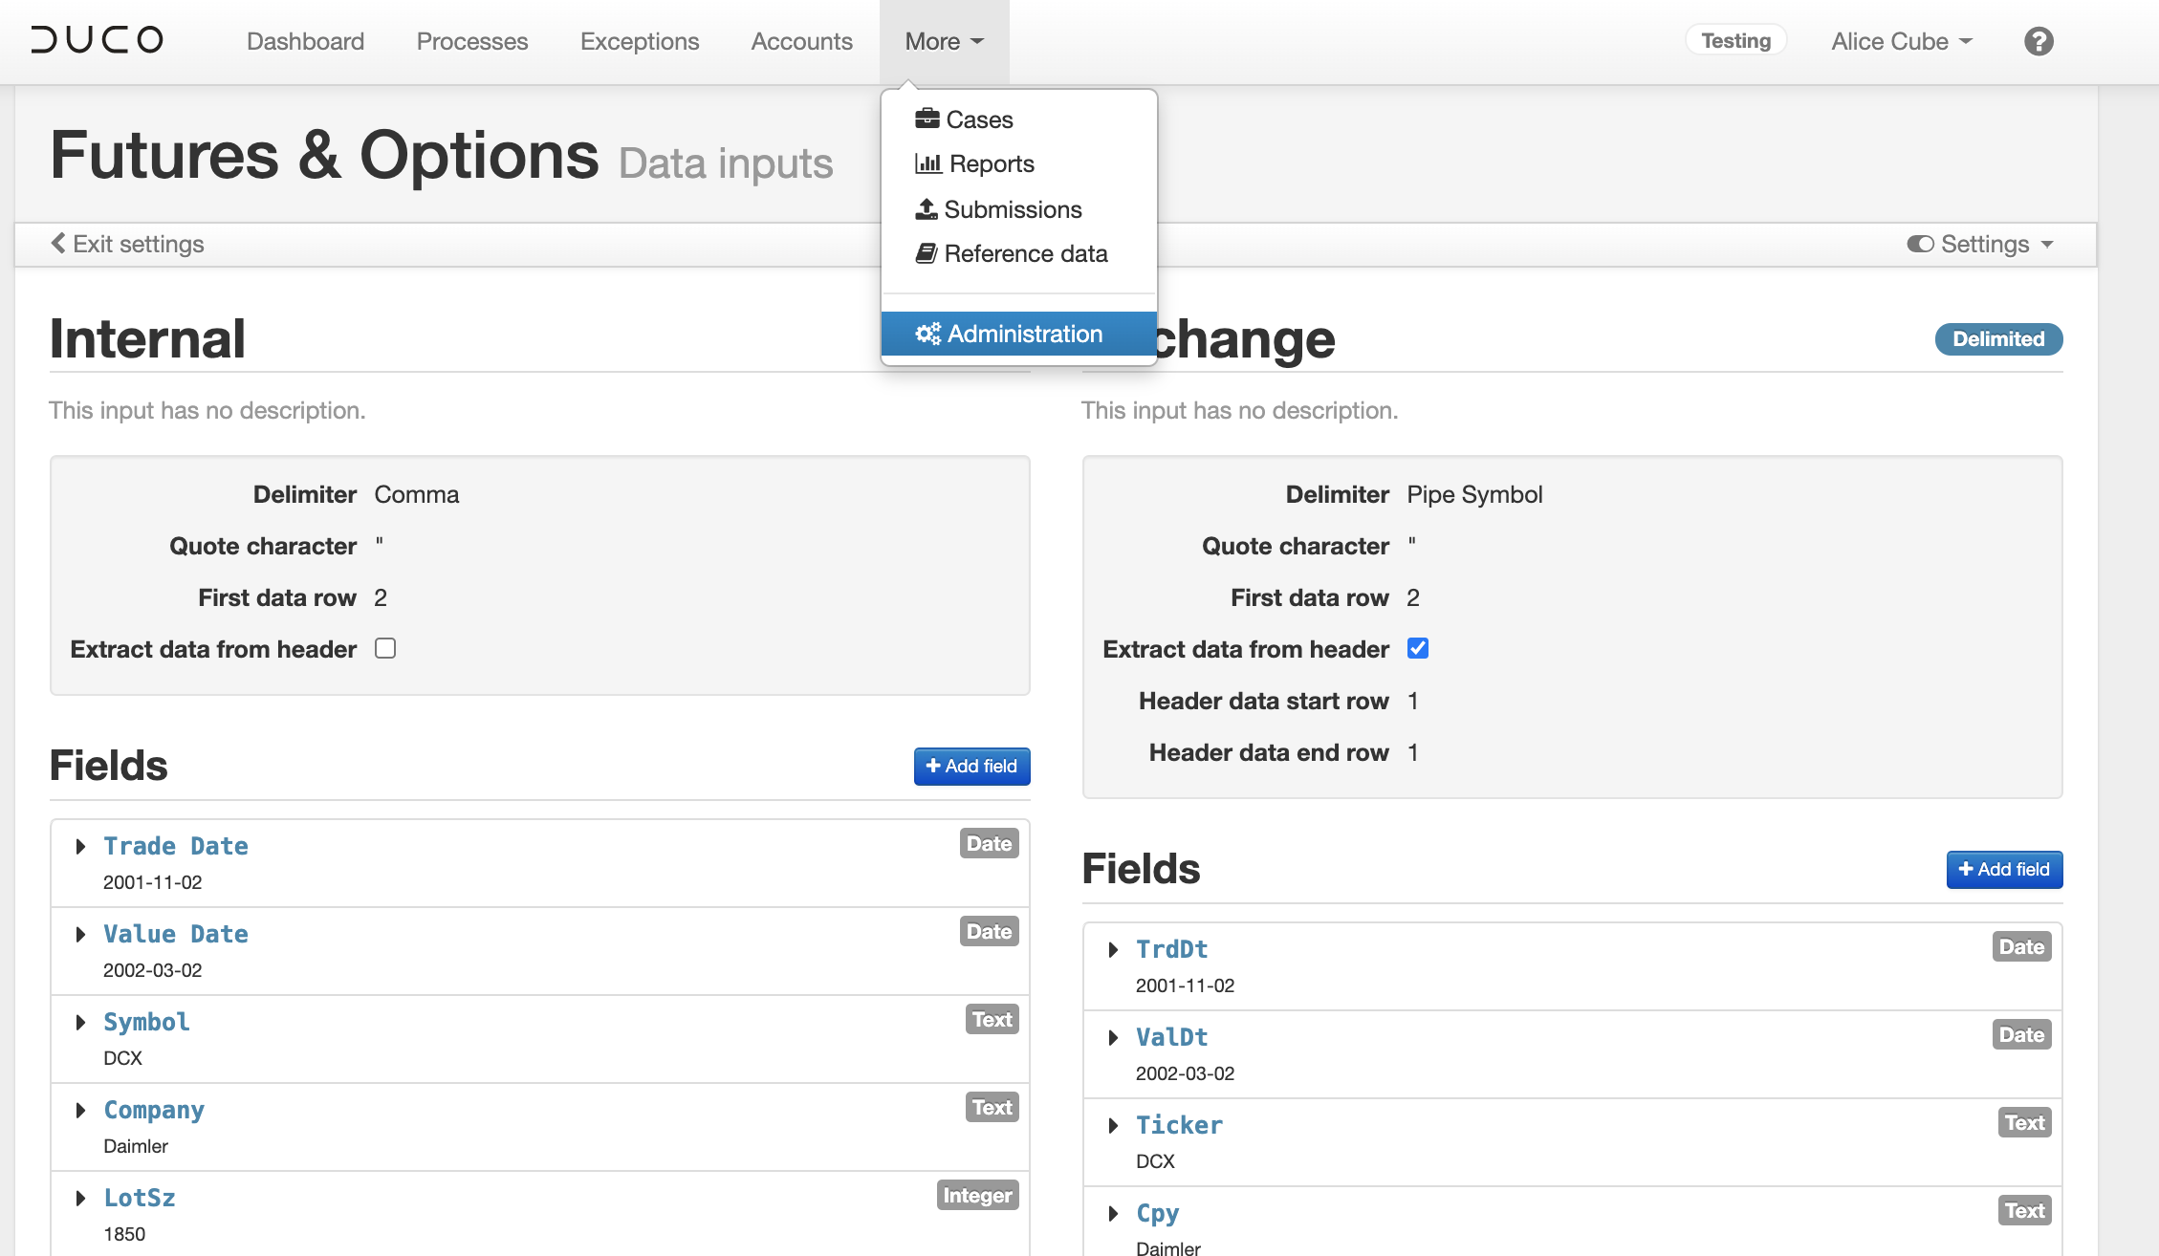Open the Cpy field link
2159x1256 pixels.
point(1158,1213)
